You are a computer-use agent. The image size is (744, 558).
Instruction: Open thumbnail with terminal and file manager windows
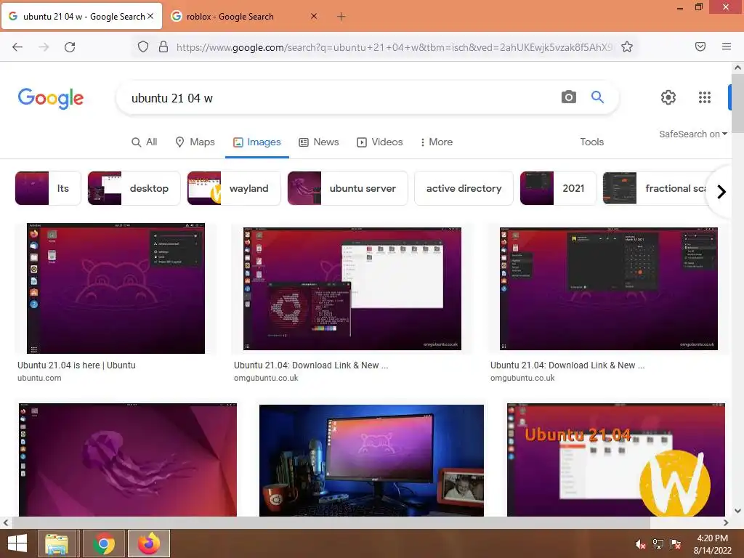352,288
